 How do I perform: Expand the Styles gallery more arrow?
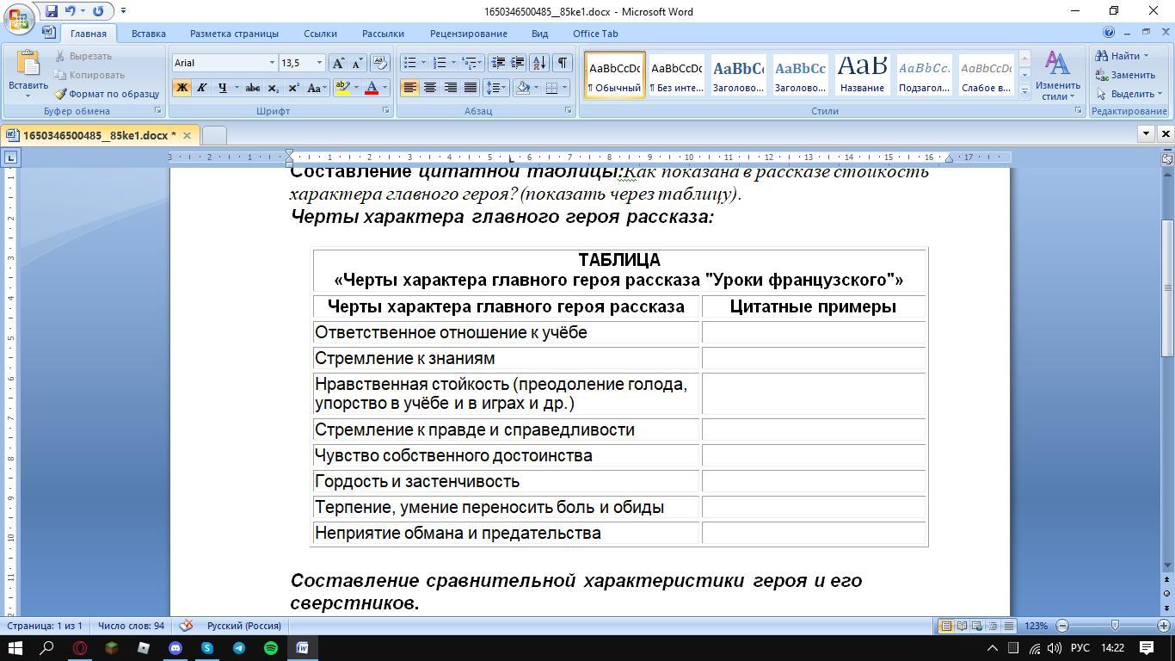(1024, 91)
